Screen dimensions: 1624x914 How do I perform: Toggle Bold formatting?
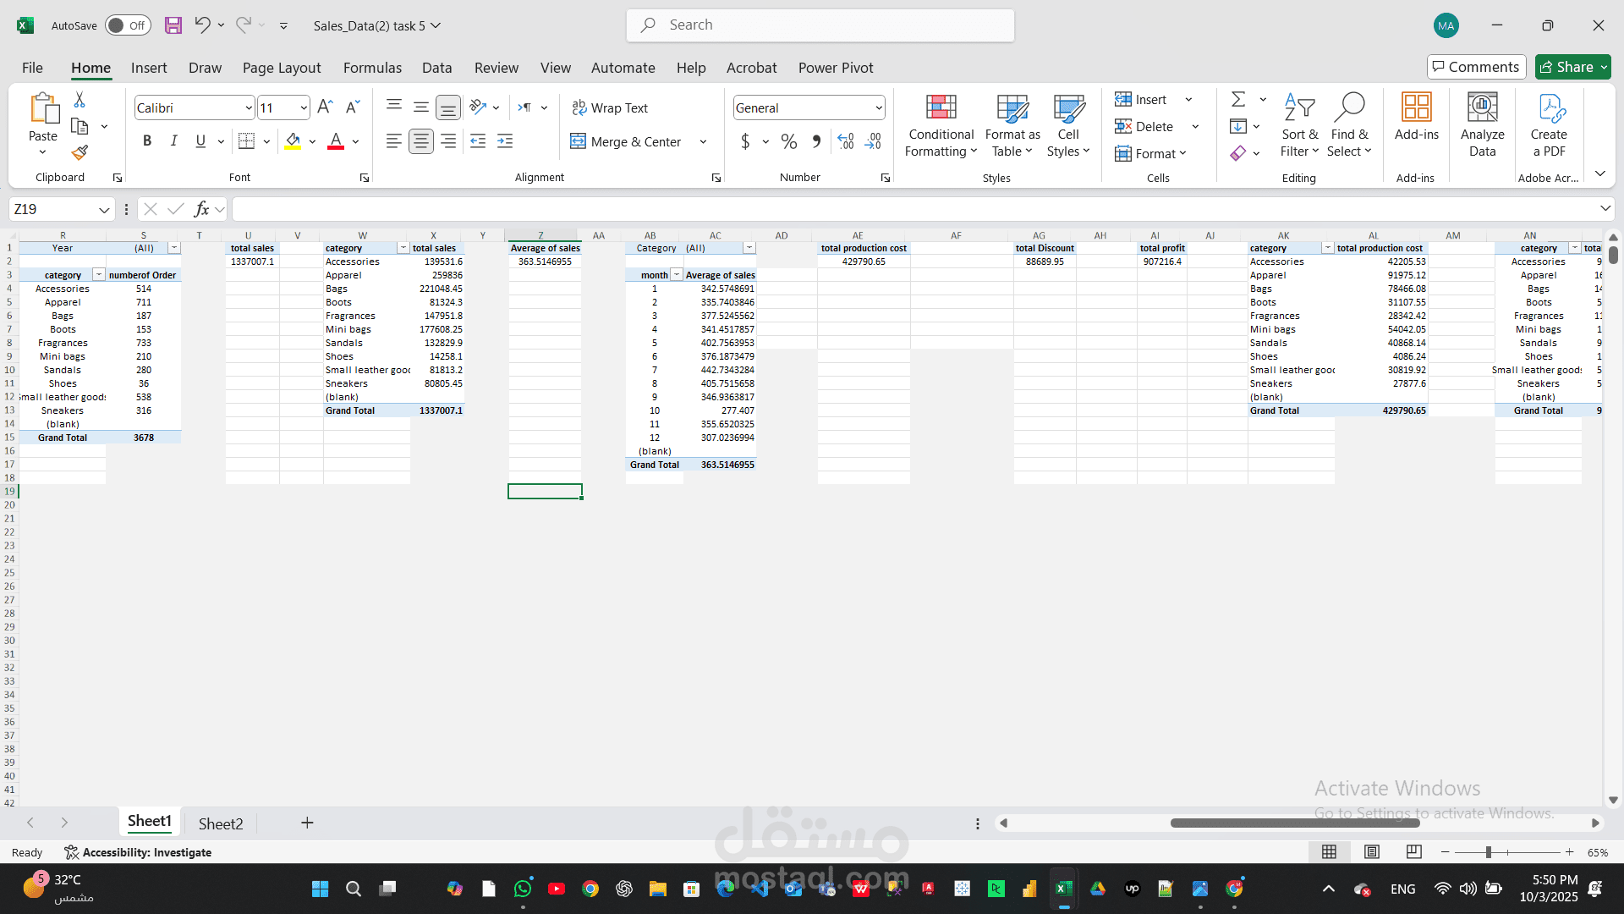click(x=147, y=141)
